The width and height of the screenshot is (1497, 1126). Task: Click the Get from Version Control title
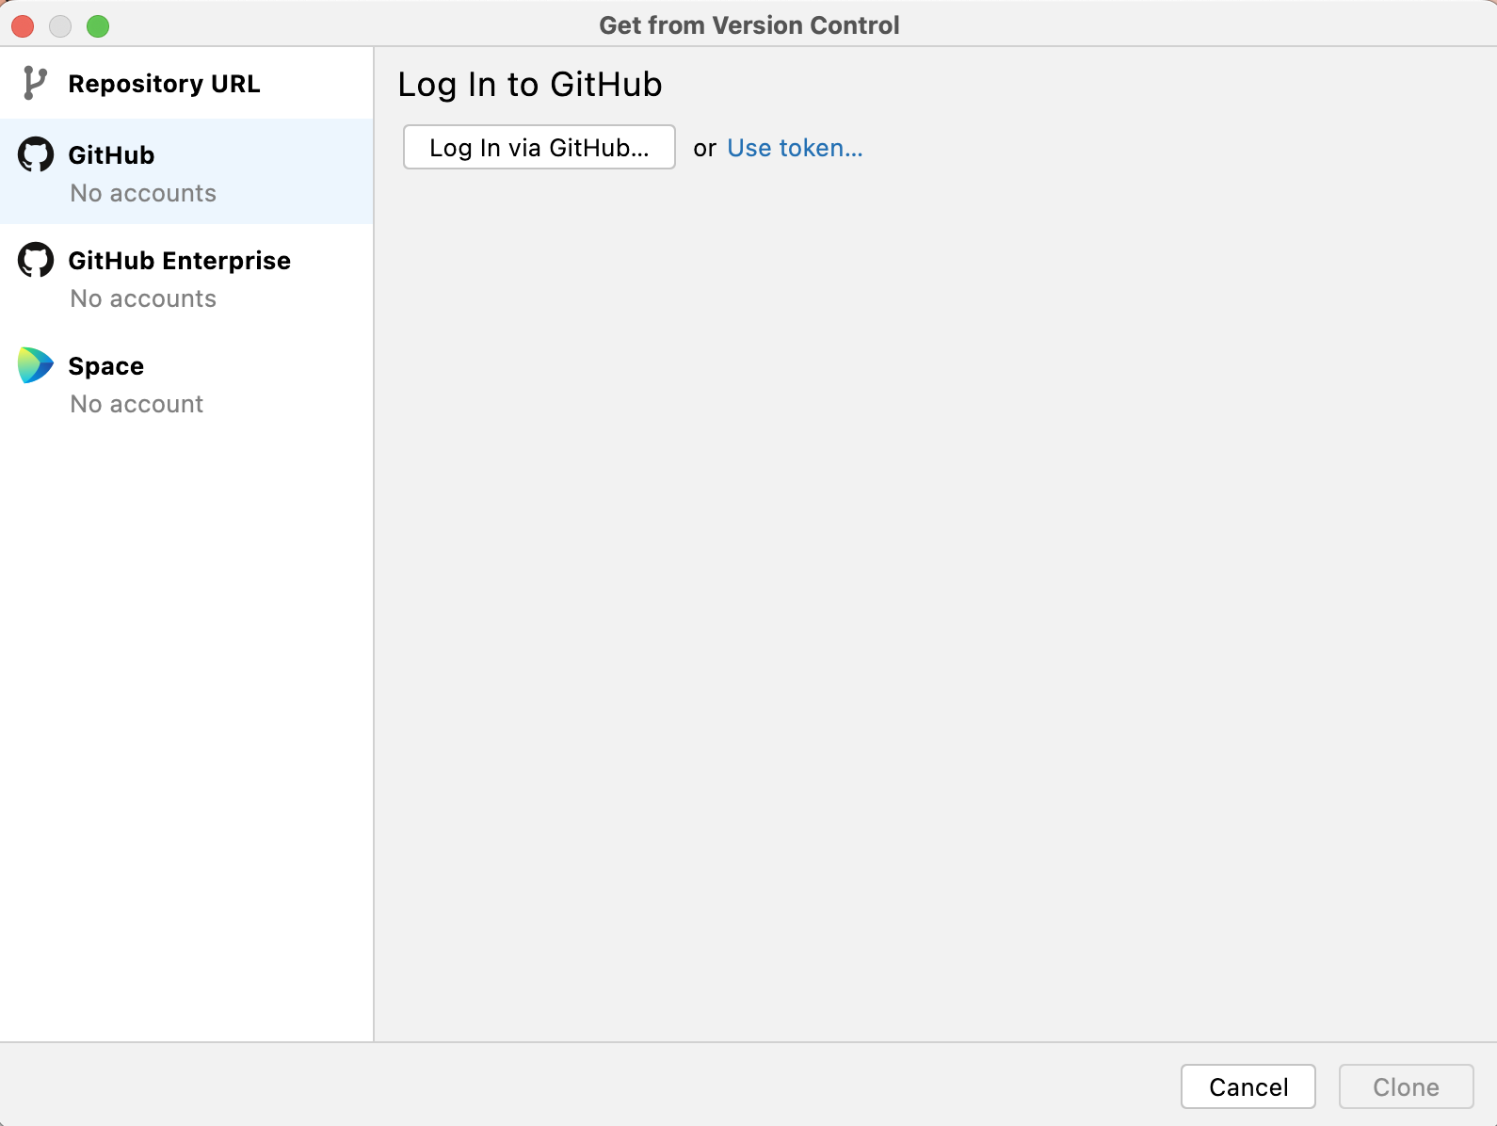[x=748, y=24]
